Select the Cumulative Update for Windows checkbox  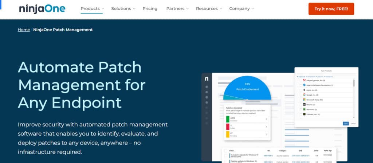(x=226, y=156)
